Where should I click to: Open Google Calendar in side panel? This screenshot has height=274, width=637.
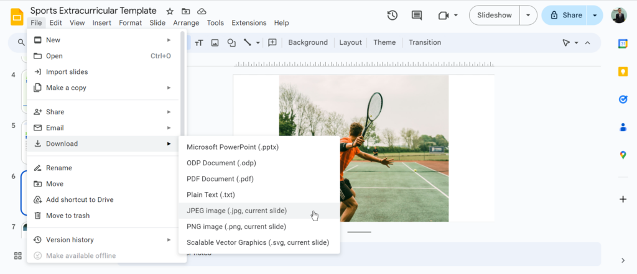click(623, 43)
